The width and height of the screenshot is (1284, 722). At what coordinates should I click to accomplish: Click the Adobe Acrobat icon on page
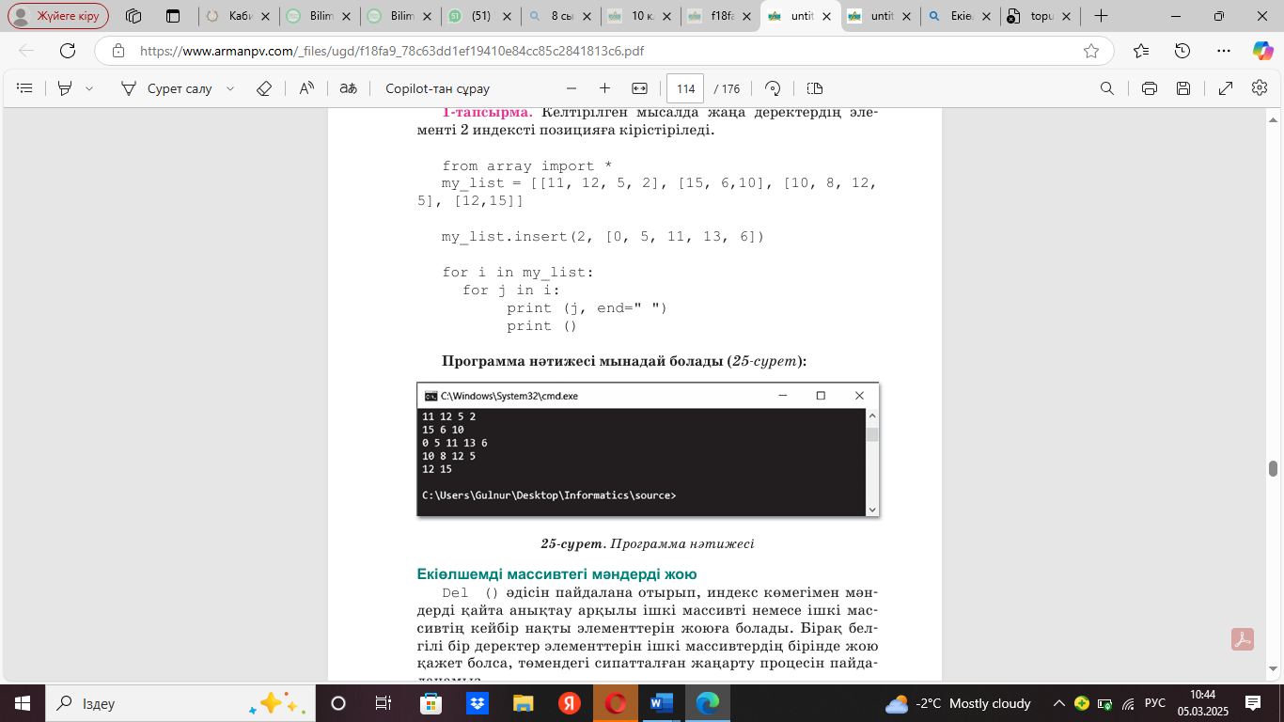(1243, 639)
